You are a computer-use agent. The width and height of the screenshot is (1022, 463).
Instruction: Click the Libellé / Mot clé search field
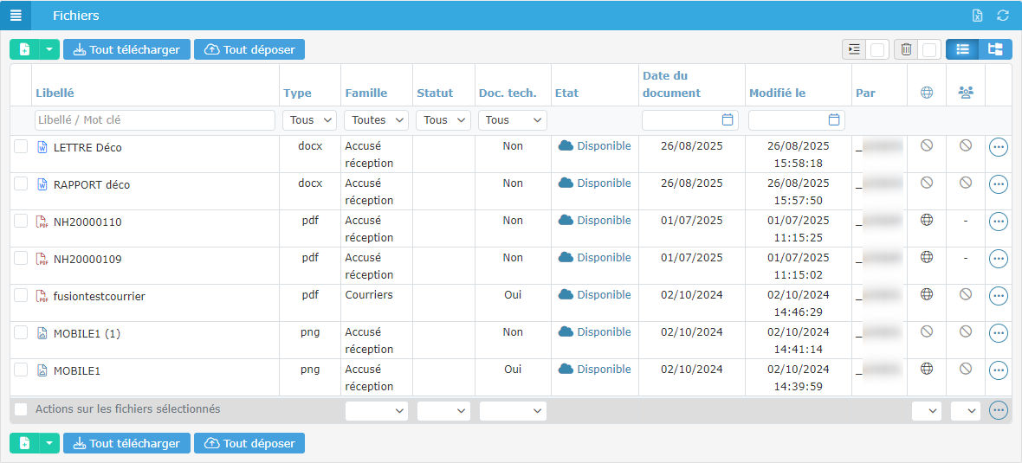click(155, 120)
